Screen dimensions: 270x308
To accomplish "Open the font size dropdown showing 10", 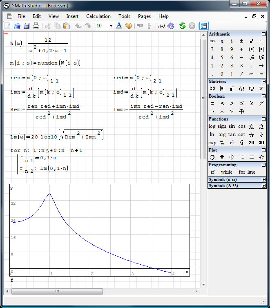I will [x=111, y=26].
